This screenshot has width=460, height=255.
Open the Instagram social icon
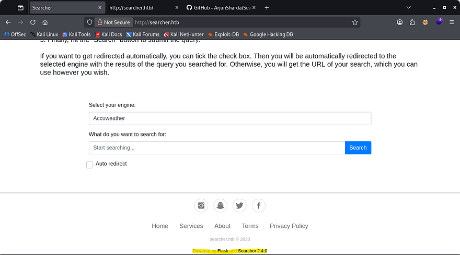pos(201,205)
